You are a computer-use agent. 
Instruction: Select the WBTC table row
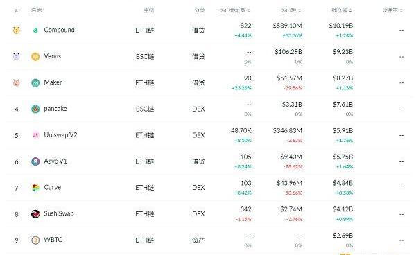tap(208, 240)
